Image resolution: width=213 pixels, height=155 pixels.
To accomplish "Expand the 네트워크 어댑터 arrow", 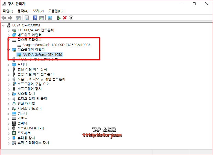I will click(9, 35).
